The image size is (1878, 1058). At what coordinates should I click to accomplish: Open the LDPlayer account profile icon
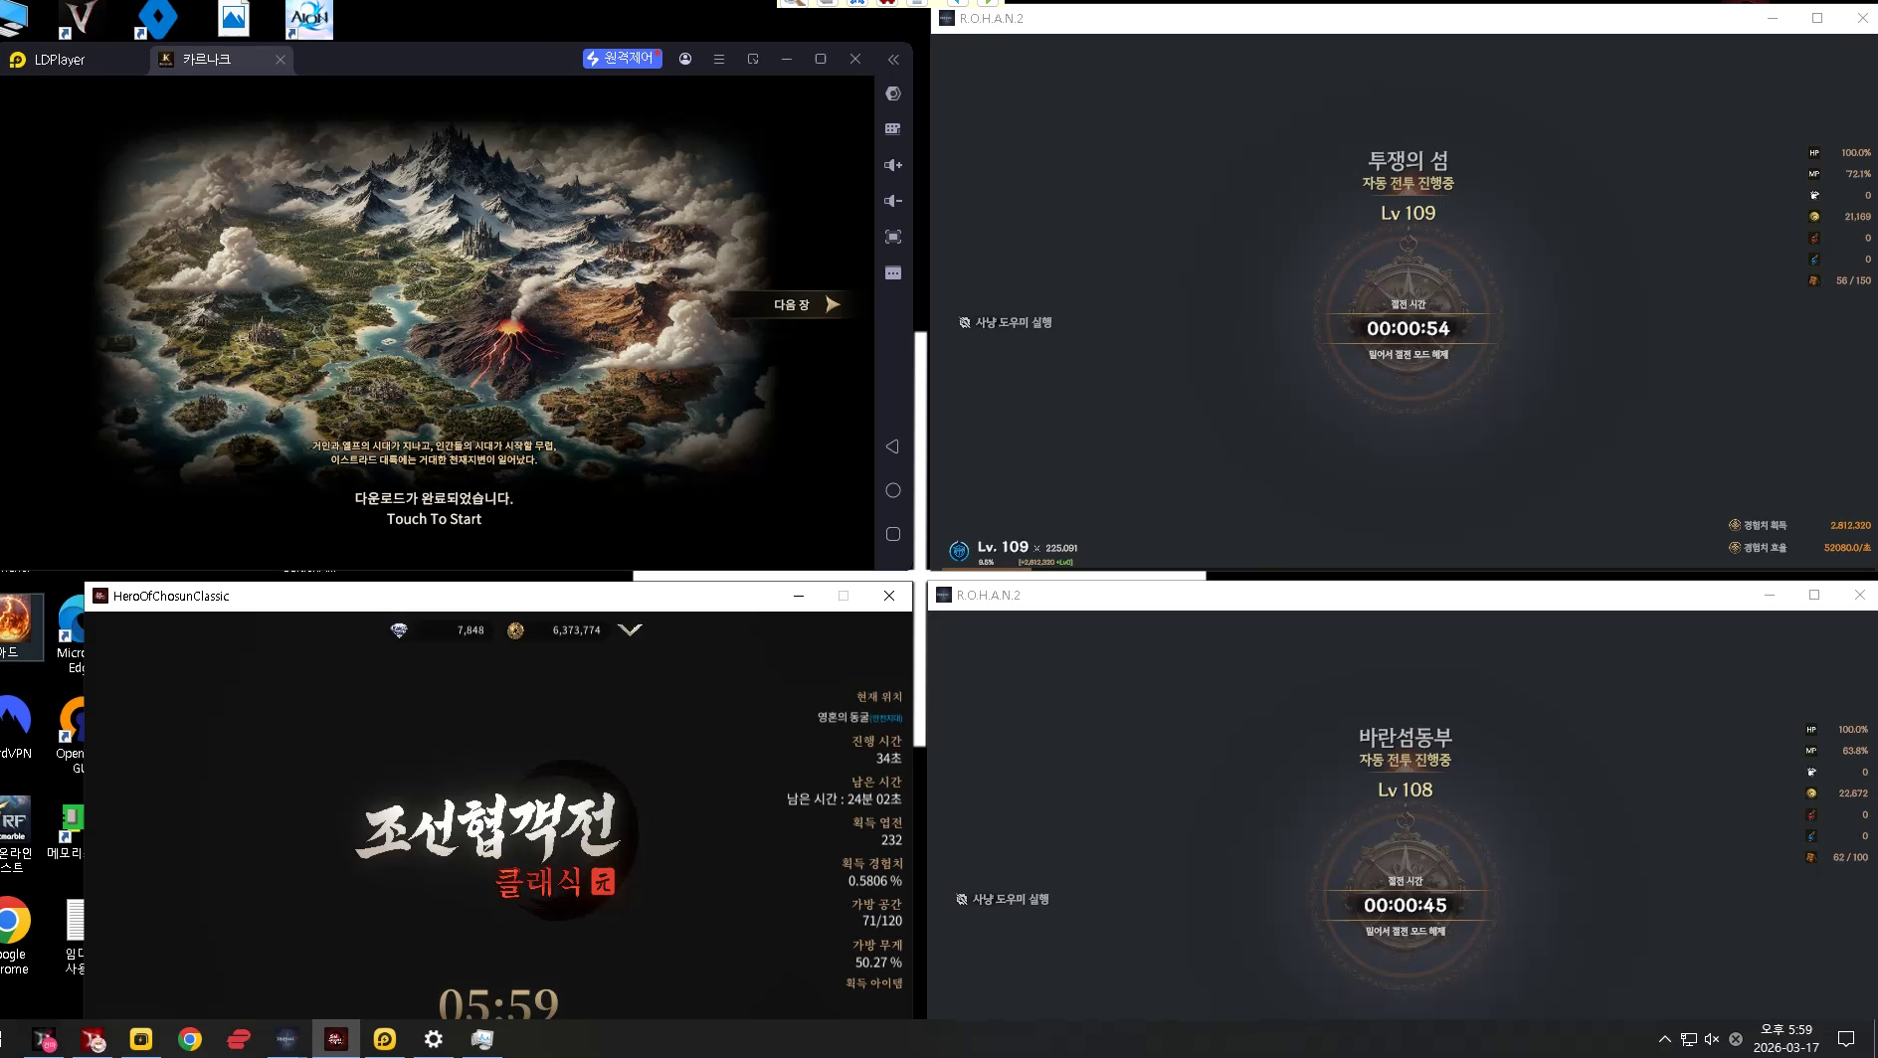point(685,59)
